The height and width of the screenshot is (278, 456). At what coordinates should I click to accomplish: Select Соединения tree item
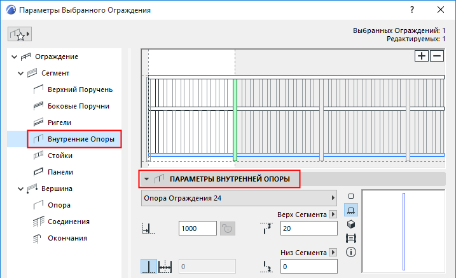(69, 222)
